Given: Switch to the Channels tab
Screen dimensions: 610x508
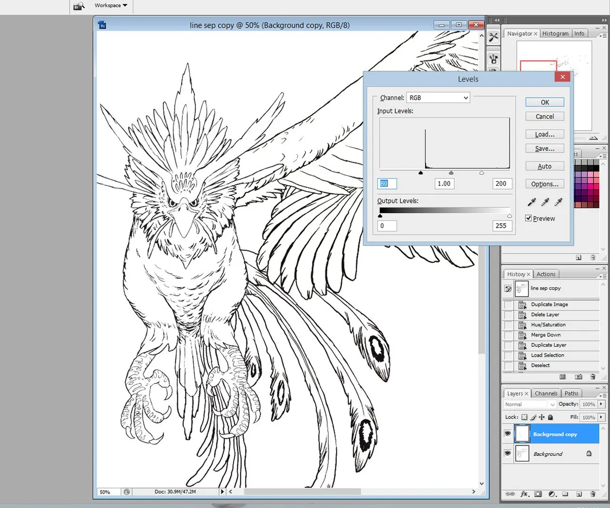Looking at the screenshot, I should point(546,394).
